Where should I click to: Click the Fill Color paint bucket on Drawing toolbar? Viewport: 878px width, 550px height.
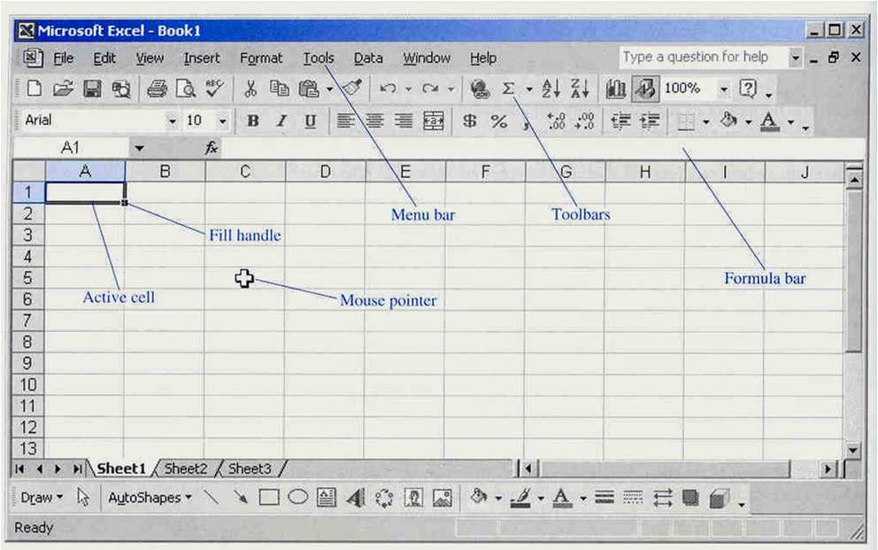pyautogui.click(x=478, y=497)
